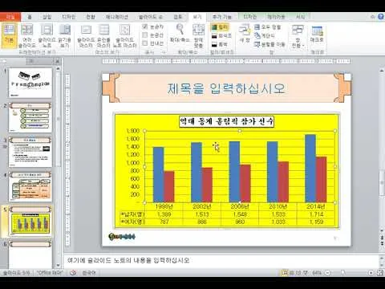385x289 pixels.
Task: Open the Animations (애니메이션) ribbon tab
Action: (x=116, y=17)
